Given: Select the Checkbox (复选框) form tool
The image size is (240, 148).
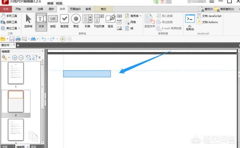Looking at the screenshot, I should pyautogui.click(x=64, y=21).
